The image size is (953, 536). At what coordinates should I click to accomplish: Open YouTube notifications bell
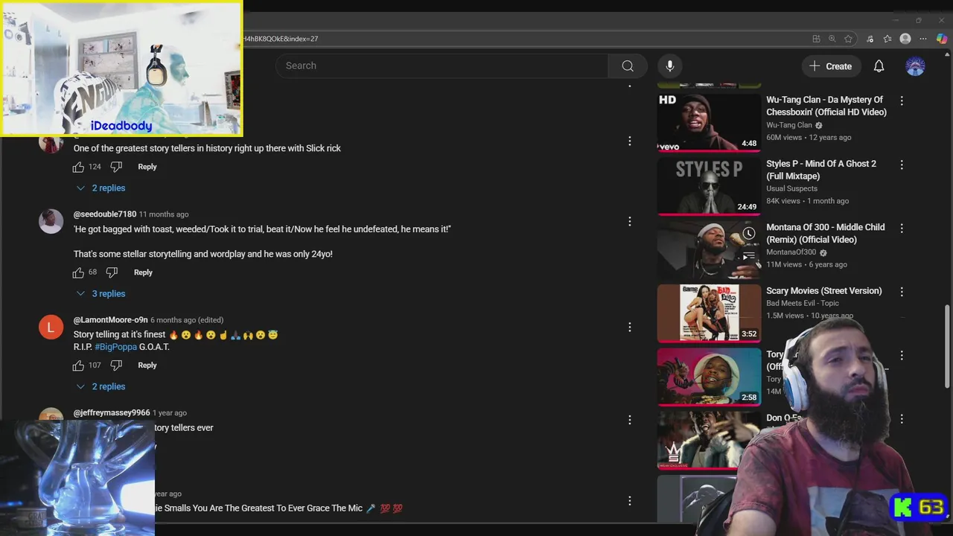coord(879,66)
